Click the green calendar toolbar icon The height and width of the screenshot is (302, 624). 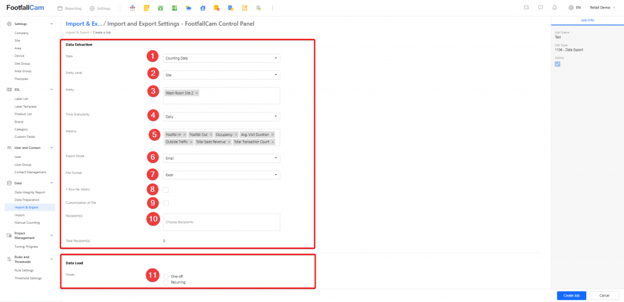[x=160, y=8]
